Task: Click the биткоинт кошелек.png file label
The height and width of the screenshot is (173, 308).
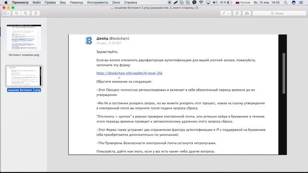Action: click(x=24, y=55)
